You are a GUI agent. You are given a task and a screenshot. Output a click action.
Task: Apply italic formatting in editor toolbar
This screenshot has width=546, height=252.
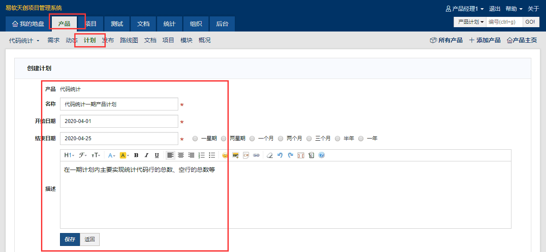146,155
